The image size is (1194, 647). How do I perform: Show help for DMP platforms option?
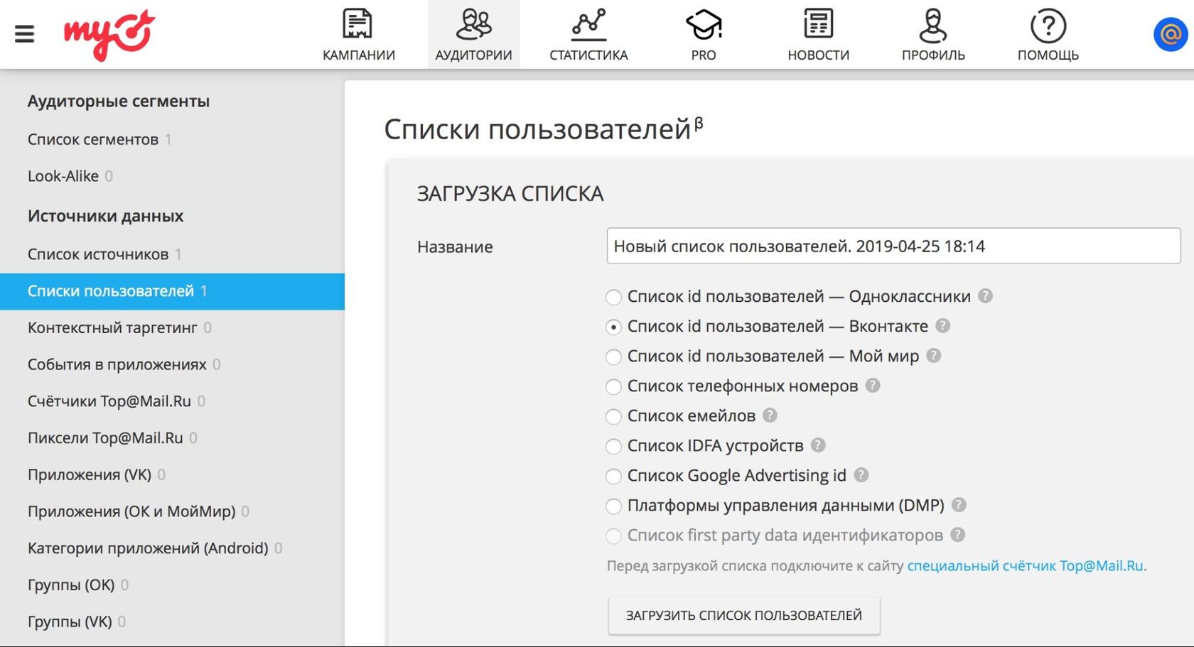[x=959, y=505]
